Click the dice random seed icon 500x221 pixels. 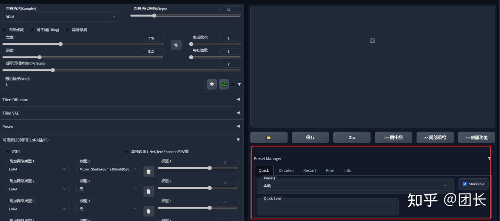point(212,84)
